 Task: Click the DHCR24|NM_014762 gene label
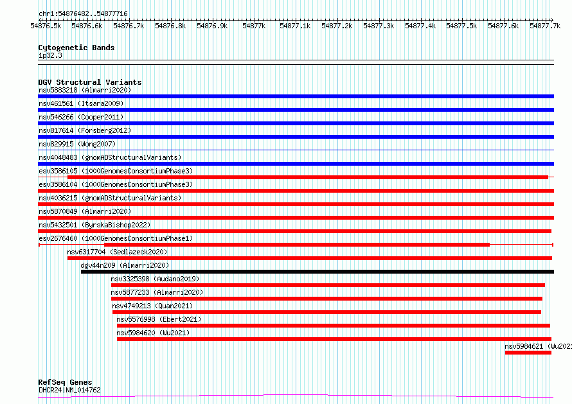(69, 390)
